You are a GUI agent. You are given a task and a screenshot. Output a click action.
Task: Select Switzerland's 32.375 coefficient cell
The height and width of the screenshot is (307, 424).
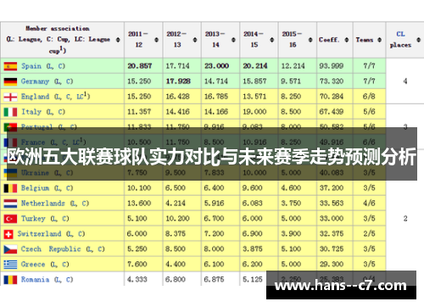[335, 234]
